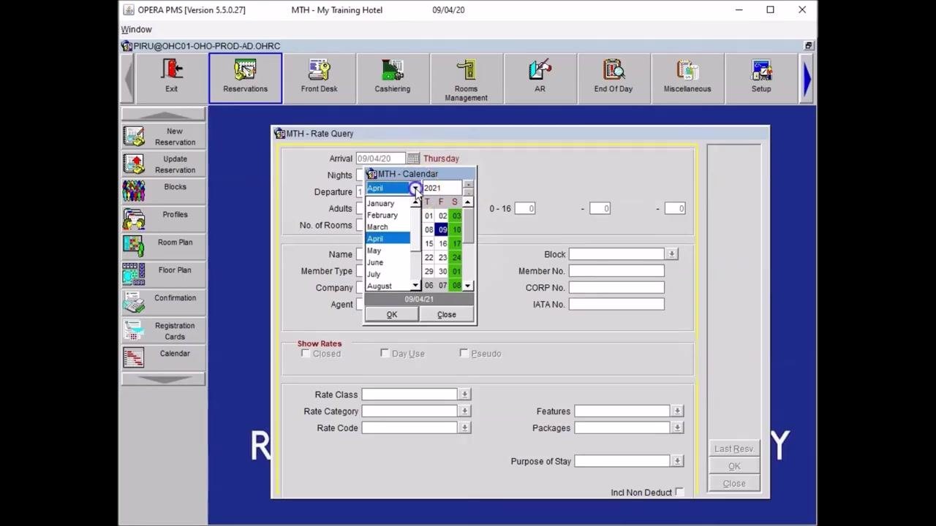This screenshot has height=526, width=936.
Task: Click the Arrival date calendar icon
Action: 413,159
